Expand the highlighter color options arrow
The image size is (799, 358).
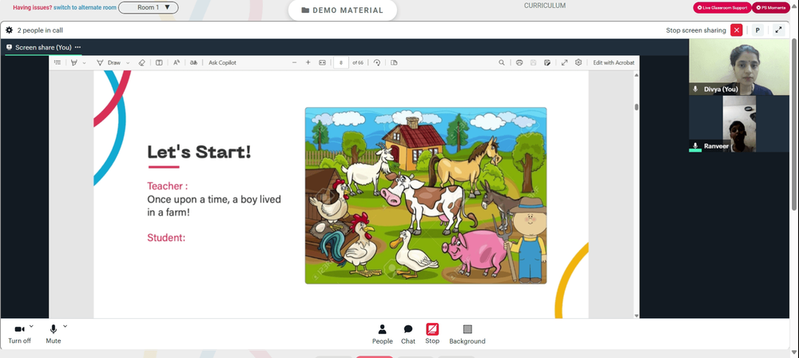(x=85, y=62)
